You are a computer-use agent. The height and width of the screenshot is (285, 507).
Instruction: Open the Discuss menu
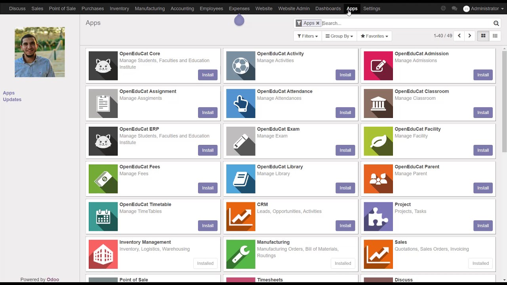pos(17,8)
